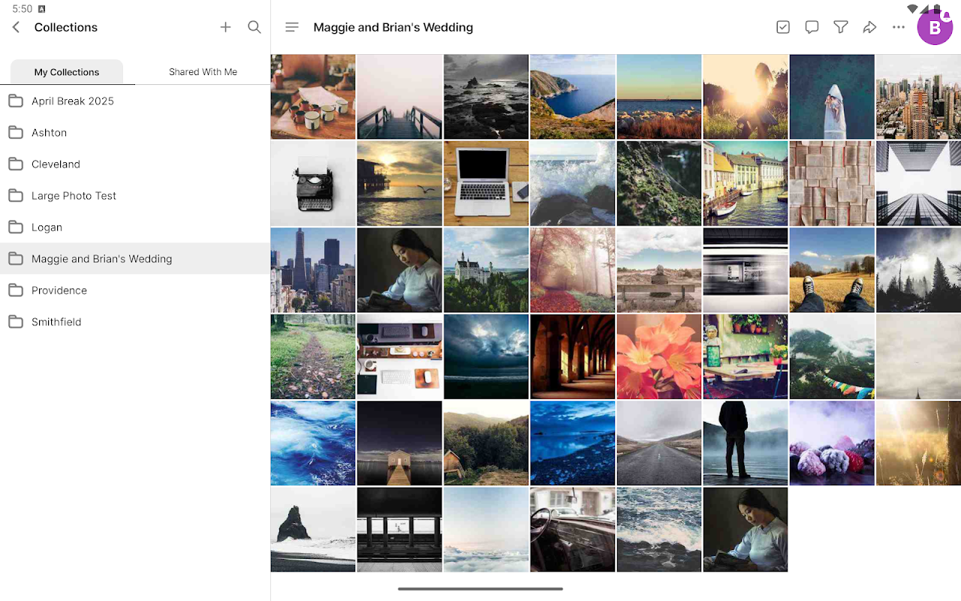Click the Cleveland folder icon
Image resolution: width=961 pixels, height=601 pixels.
(16, 164)
